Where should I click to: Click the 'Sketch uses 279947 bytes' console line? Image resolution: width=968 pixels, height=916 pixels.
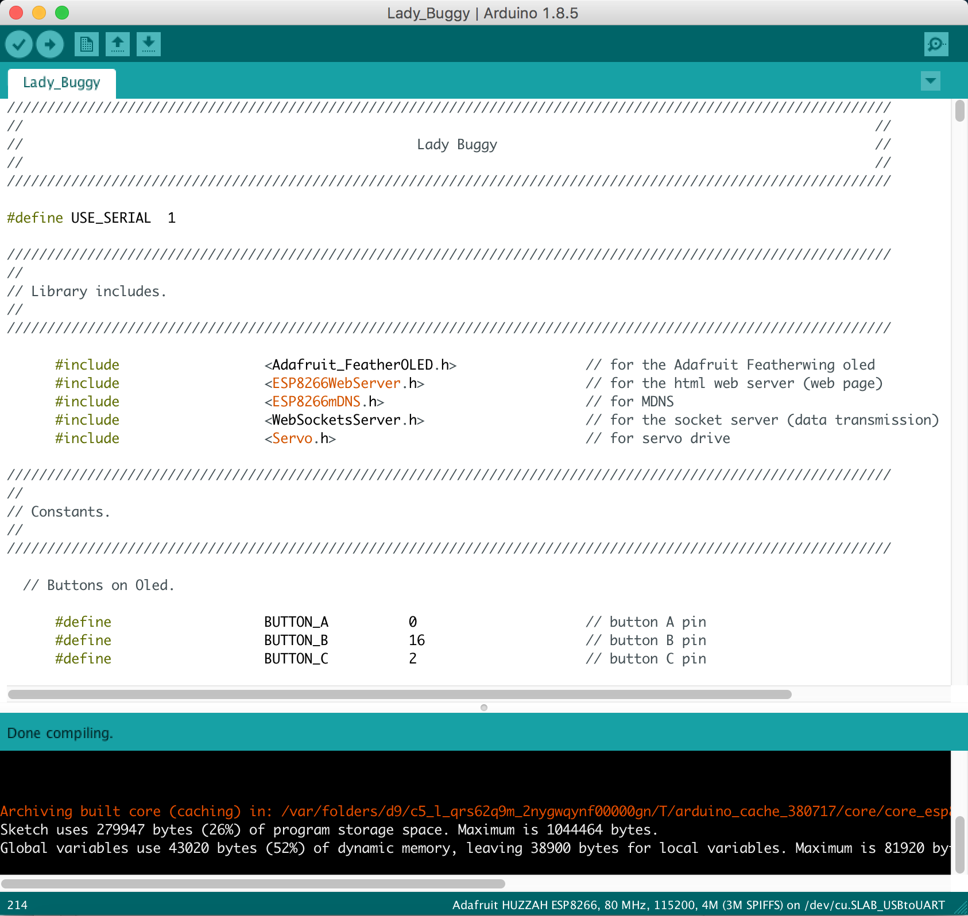329,830
